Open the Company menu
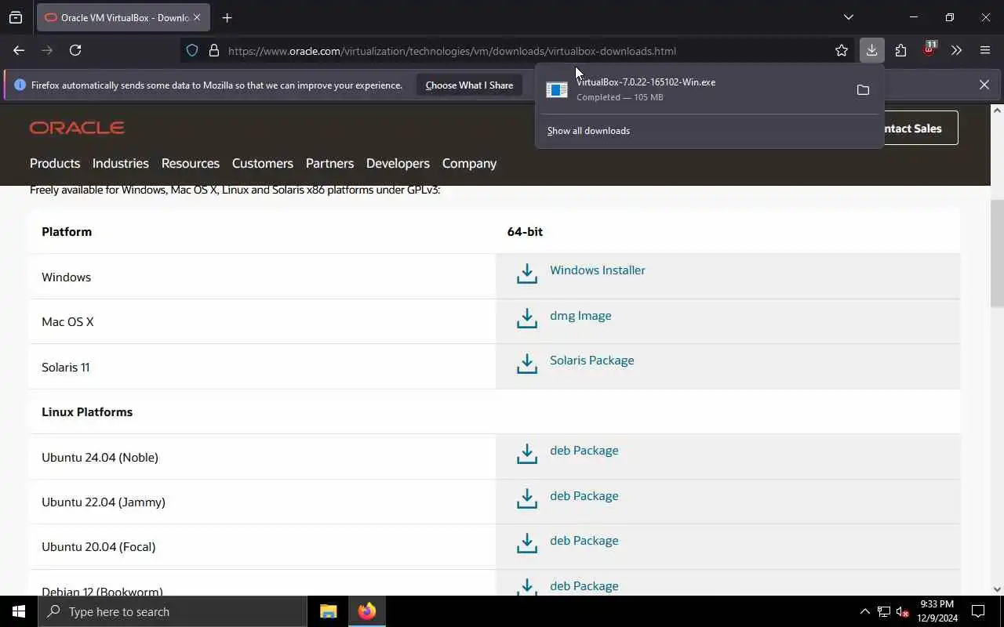 click(x=469, y=163)
